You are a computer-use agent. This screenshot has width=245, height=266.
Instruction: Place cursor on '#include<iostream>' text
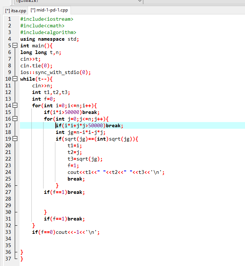tap(47, 19)
